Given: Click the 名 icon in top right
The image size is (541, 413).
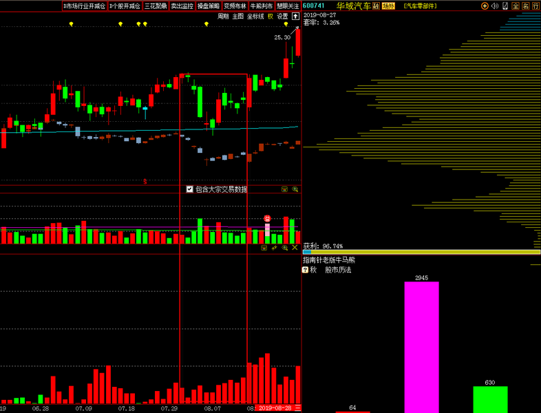Looking at the screenshot, I should [525, 6].
